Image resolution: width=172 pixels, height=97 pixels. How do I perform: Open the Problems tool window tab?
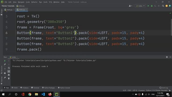coord(24,88)
